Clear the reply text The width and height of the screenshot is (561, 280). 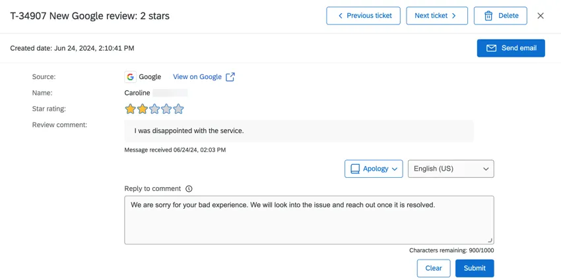pyautogui.click(x=434, y=268)
